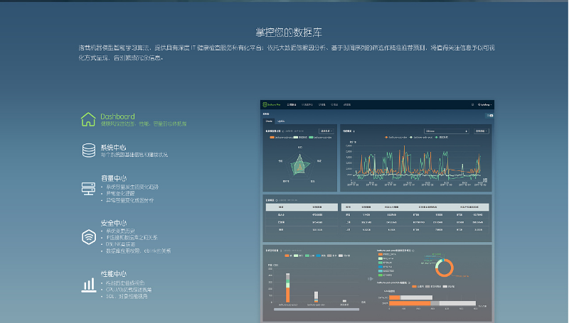Viewport: 569px width, 323px height.
Task: Click the bell icon in the dashboard header
Action: pos(472,104)
